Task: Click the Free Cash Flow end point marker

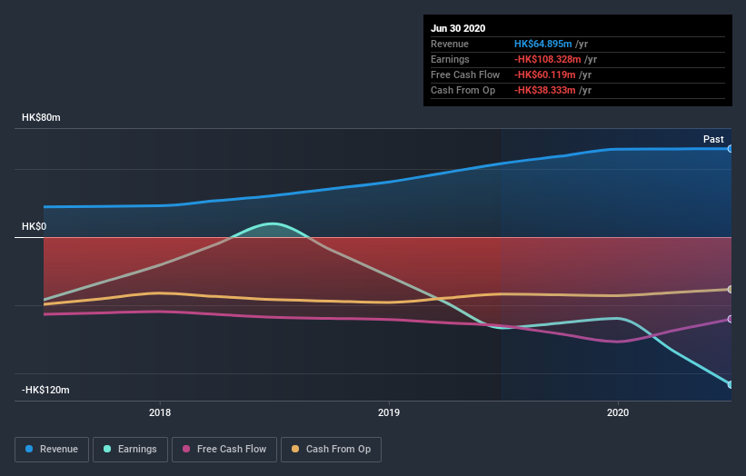Action: 730,319
